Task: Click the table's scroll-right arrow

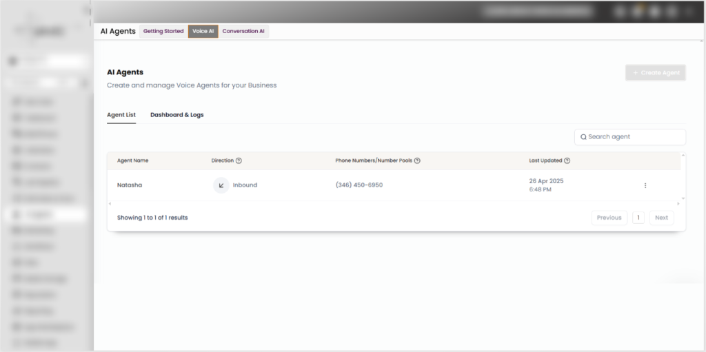Action: [x=678, y=204]
